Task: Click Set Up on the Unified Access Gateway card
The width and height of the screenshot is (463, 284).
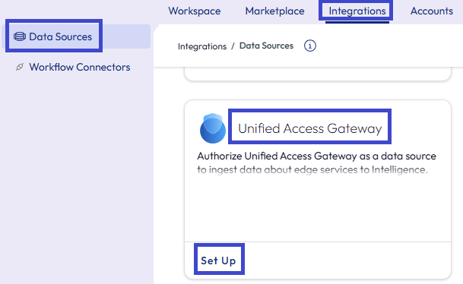Action: 218,260
